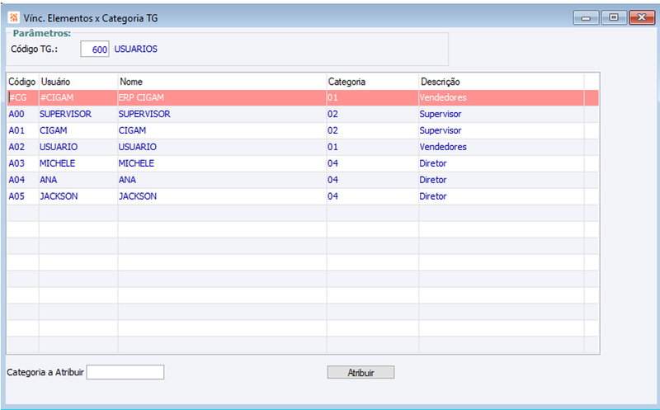Viewport: 660px width, 410px height.
Task: Click Diretor in the MICHELE row
Action: [502, 163]
